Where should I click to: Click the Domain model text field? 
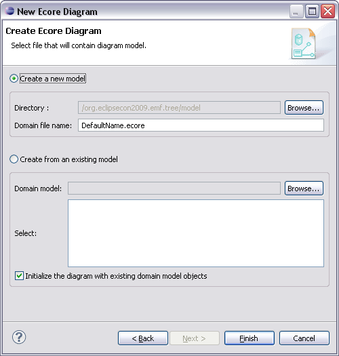coord(174,189)
